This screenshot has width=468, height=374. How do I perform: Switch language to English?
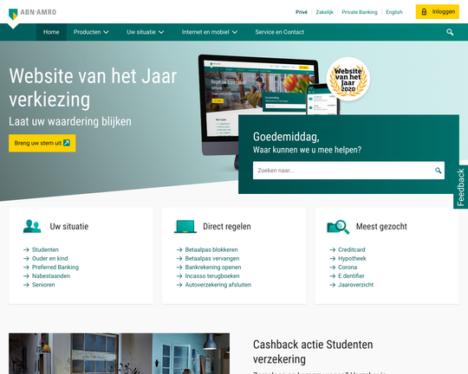394,12
